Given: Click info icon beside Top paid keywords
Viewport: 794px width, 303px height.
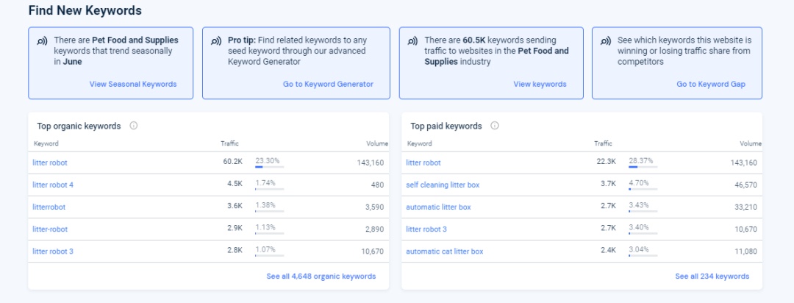Looking at the screenshot, I should [495, 126].
